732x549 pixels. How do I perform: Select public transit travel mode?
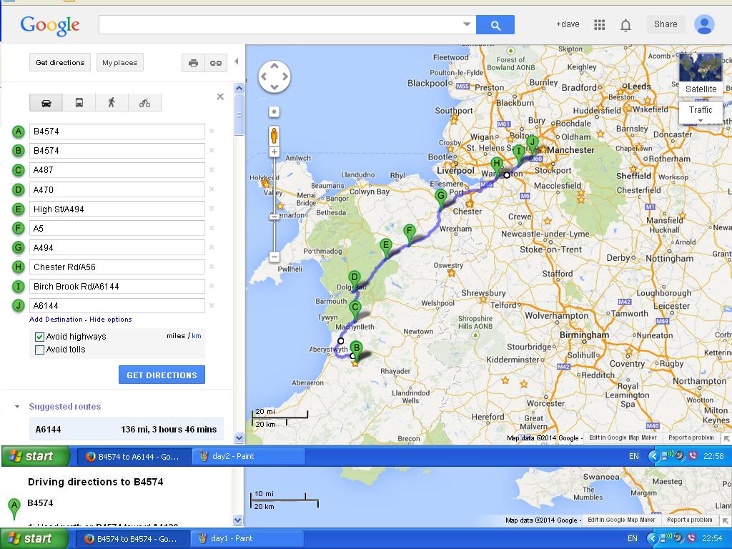coord(79,103)
